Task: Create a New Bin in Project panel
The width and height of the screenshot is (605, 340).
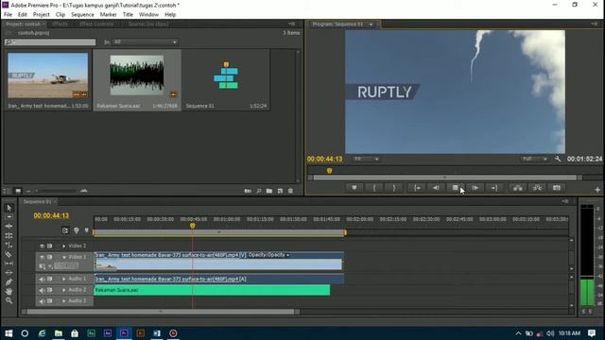Action: [269, 191]
